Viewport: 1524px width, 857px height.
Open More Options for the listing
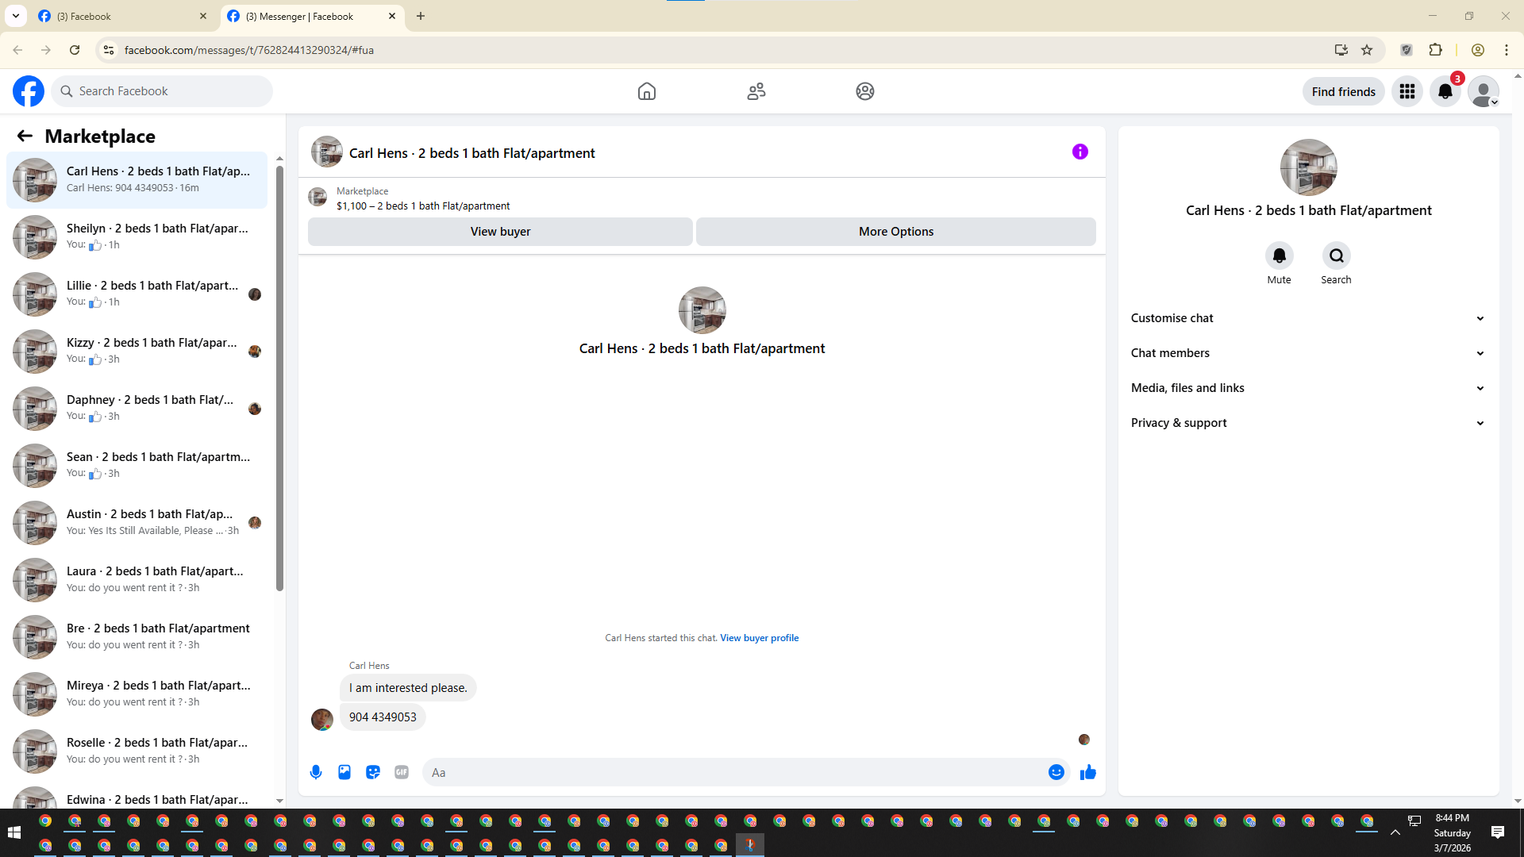pos(896,232)
